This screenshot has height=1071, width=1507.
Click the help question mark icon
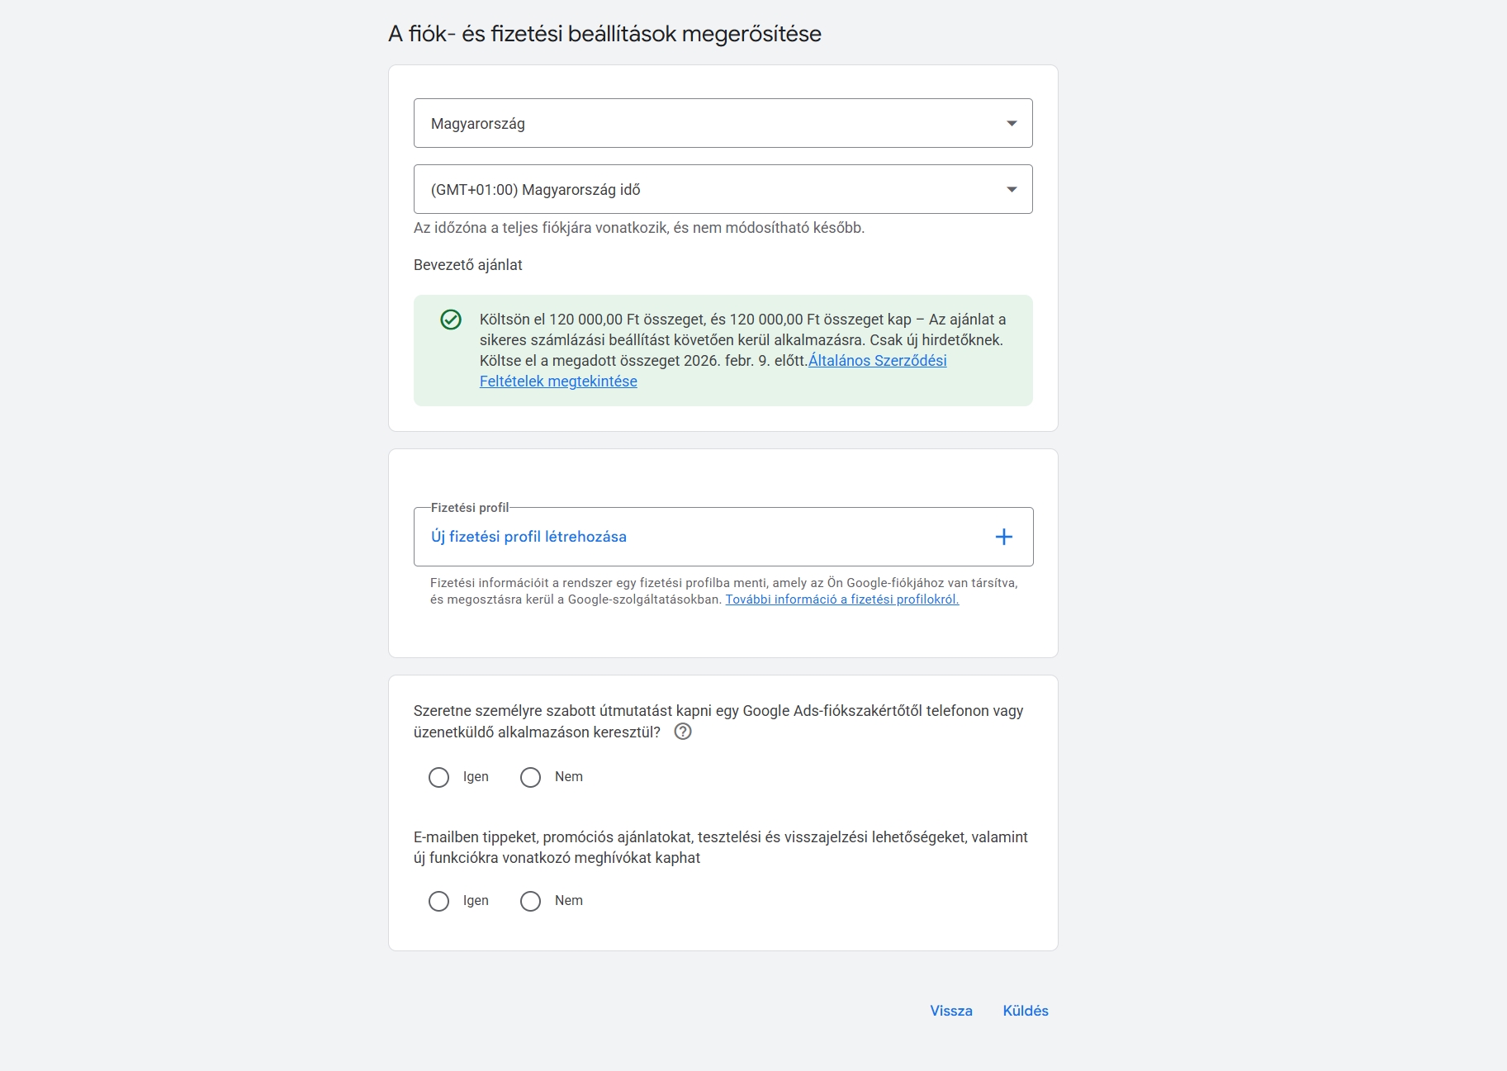click(683, 732)
